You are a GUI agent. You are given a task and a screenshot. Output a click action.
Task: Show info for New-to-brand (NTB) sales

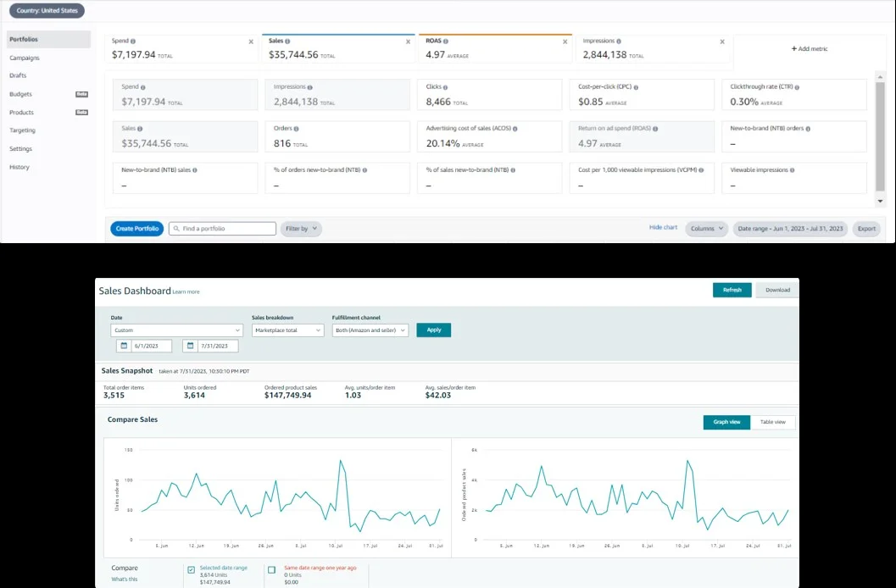click(x=195, y=170)
